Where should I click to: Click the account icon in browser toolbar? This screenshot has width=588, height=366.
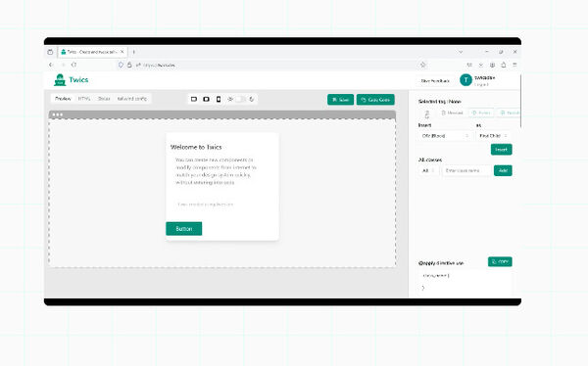(492, 65)
